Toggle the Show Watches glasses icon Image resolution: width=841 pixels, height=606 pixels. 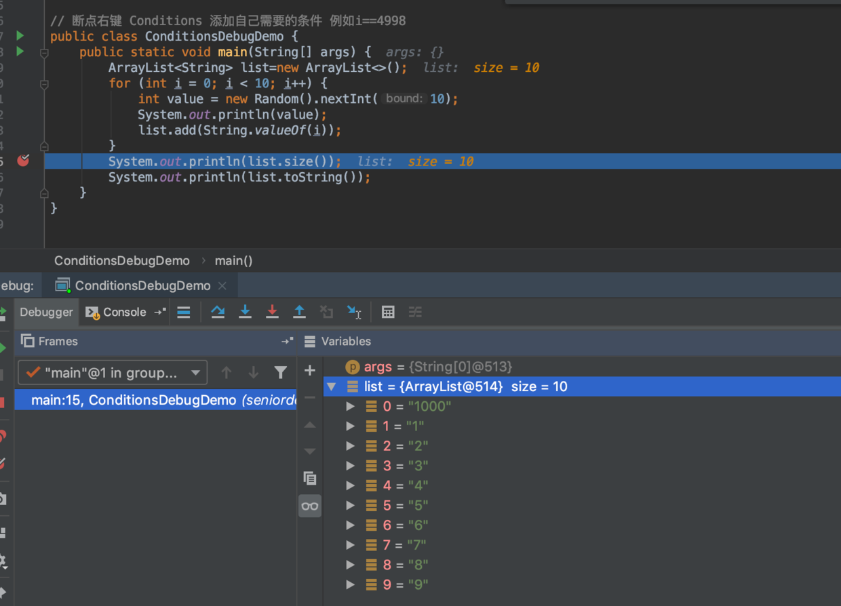[310, 506]
